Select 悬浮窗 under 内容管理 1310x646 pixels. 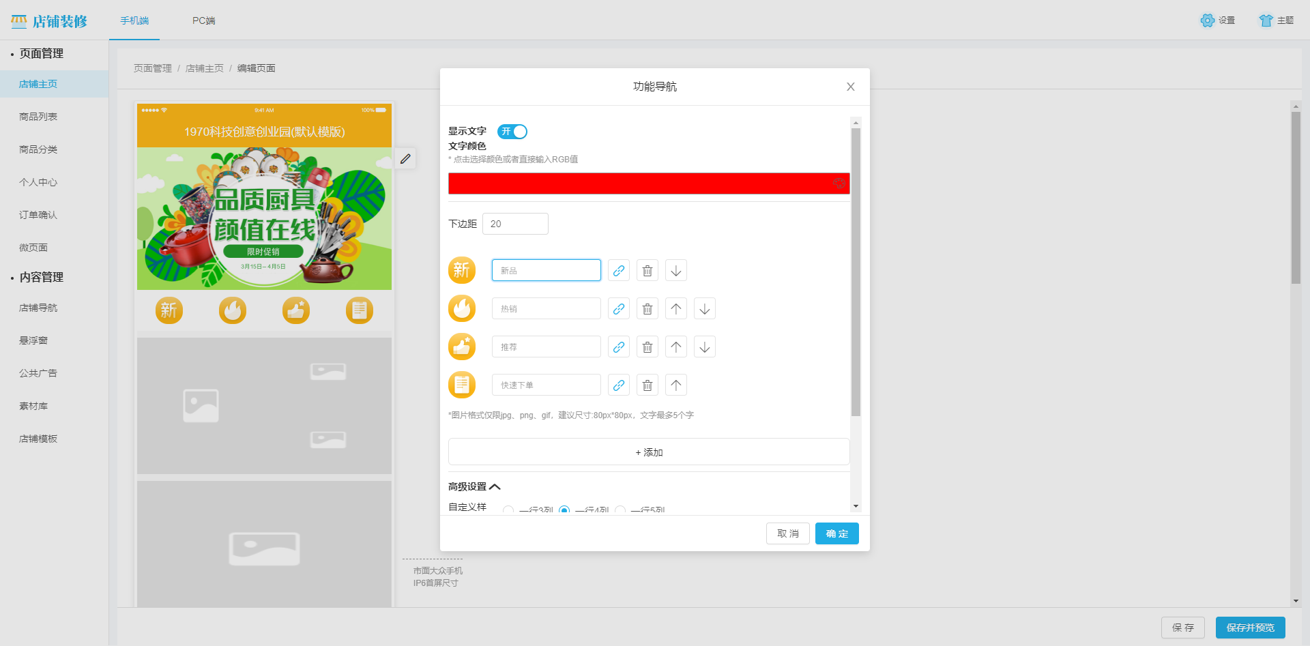(33, 340)
